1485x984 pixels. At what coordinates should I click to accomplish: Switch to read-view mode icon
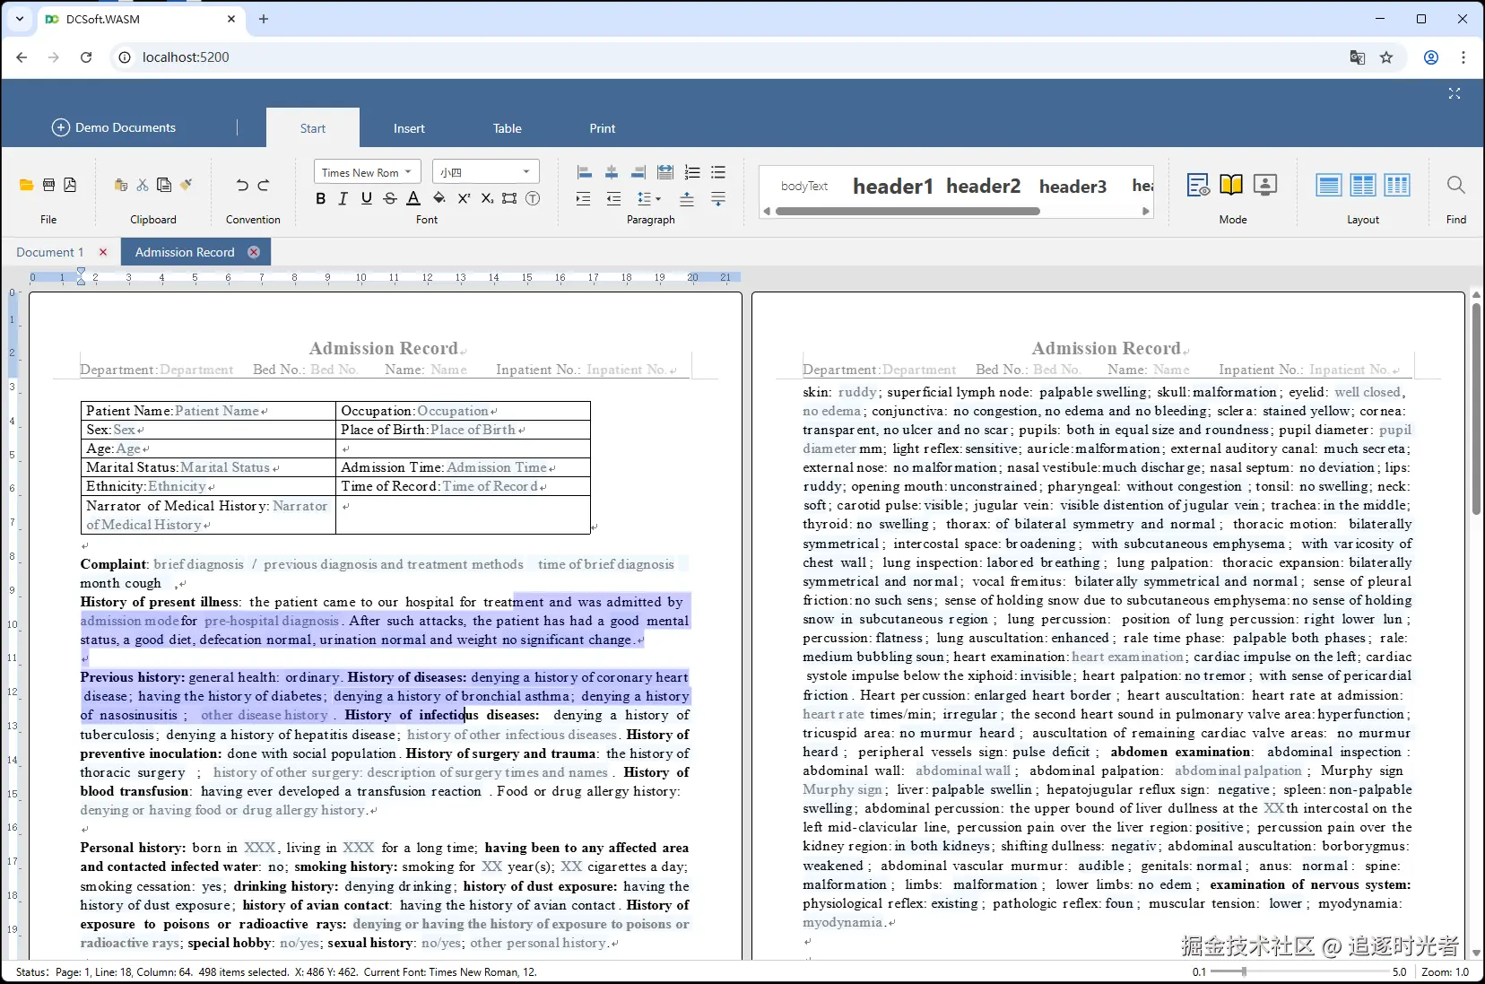[1198, 185]
